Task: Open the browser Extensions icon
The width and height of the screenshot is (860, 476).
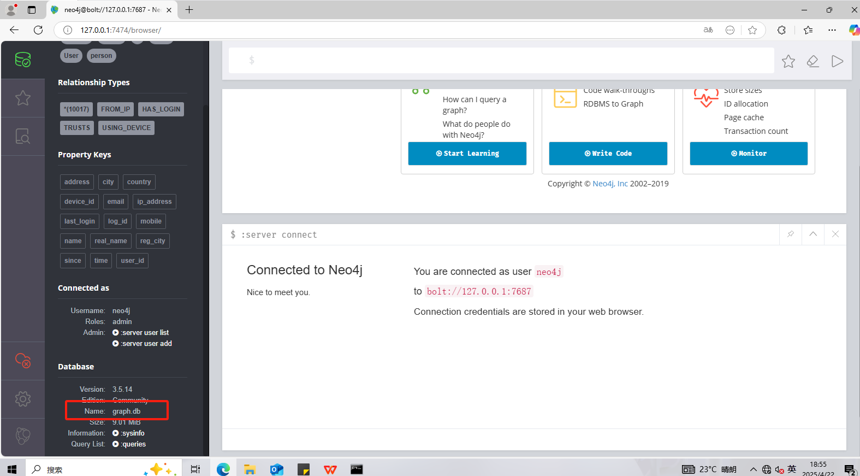Action: pos(781,30)
